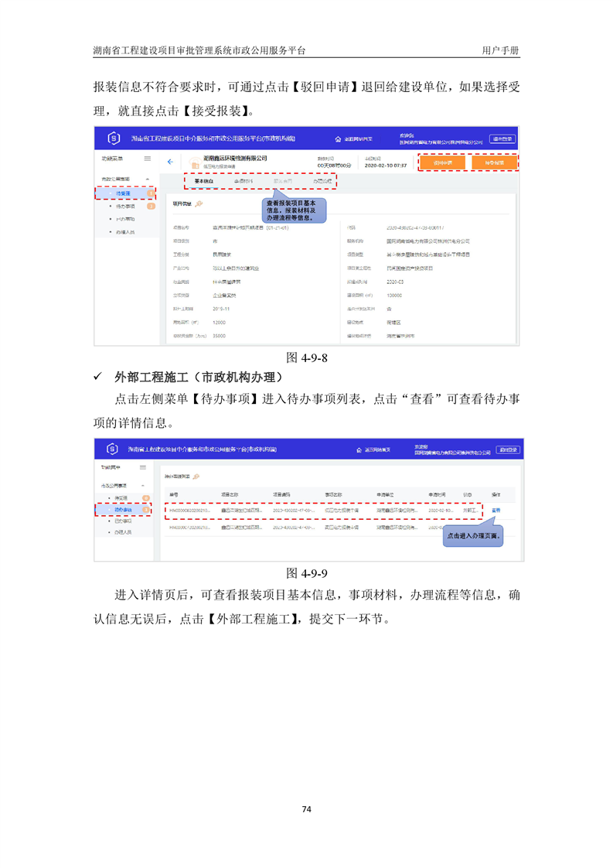Select 待办事项 menu item in figure 4-9-8
Image resolution: width=613 pixels, height=868 pixels.
pyautogui.click(x=125, y=207)
